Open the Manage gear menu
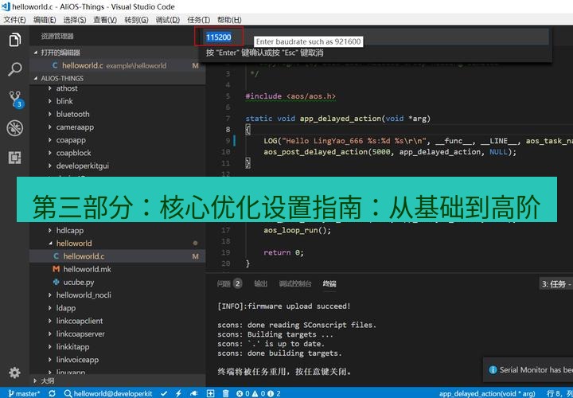The width and height of the screenshot is (573, 398). (x=14, y=373)
